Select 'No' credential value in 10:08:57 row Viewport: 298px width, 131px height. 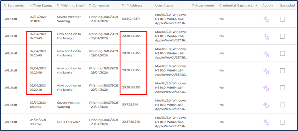click(221, 105)
